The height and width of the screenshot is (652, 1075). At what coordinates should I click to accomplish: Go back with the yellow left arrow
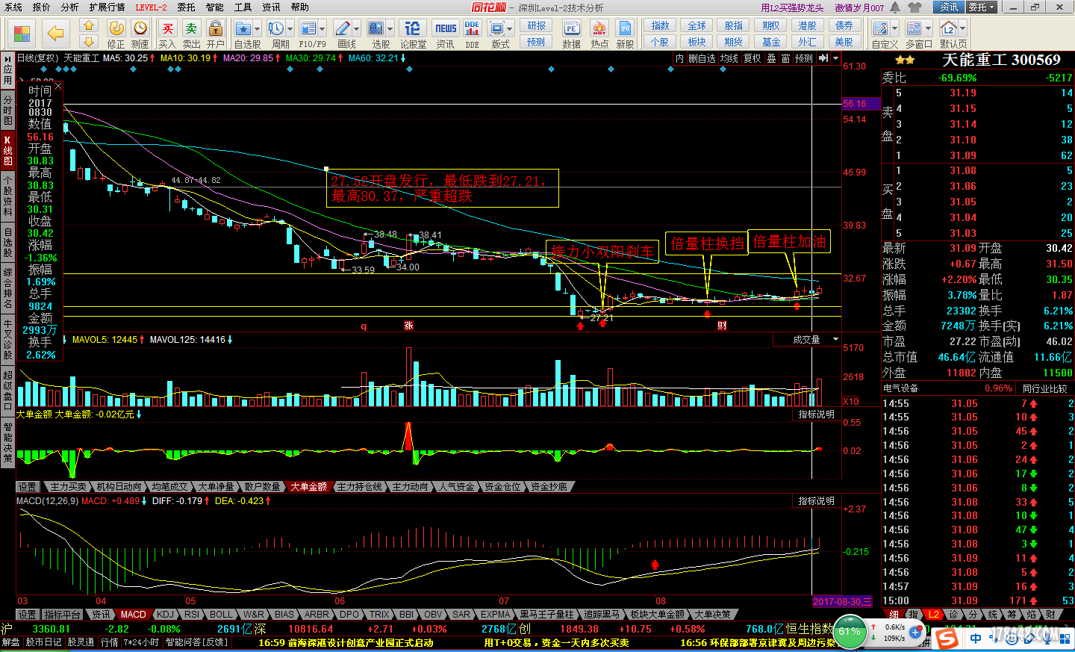point(56,34)
